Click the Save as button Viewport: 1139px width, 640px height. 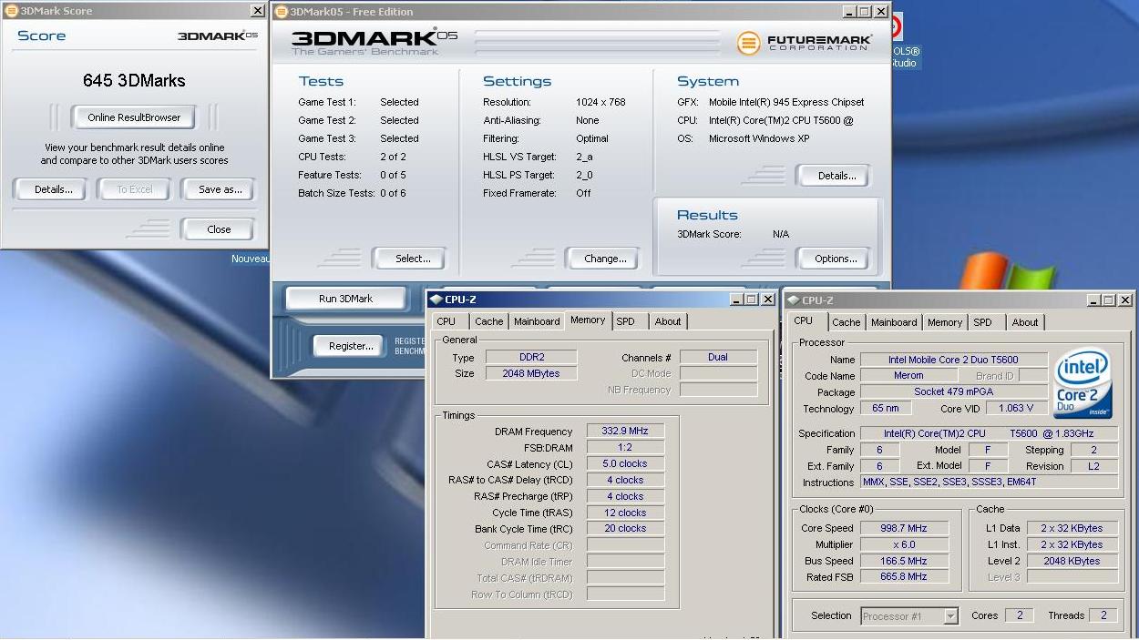[x=220, y=189]
